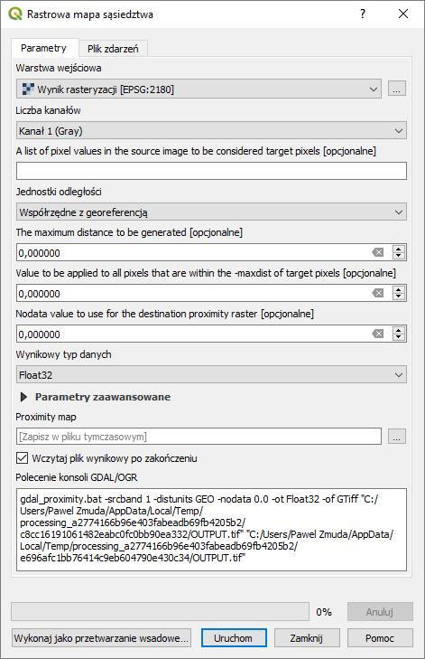Browse for Proximity map output file
This screenshot has width=425, height=659.
pos(396,437)
